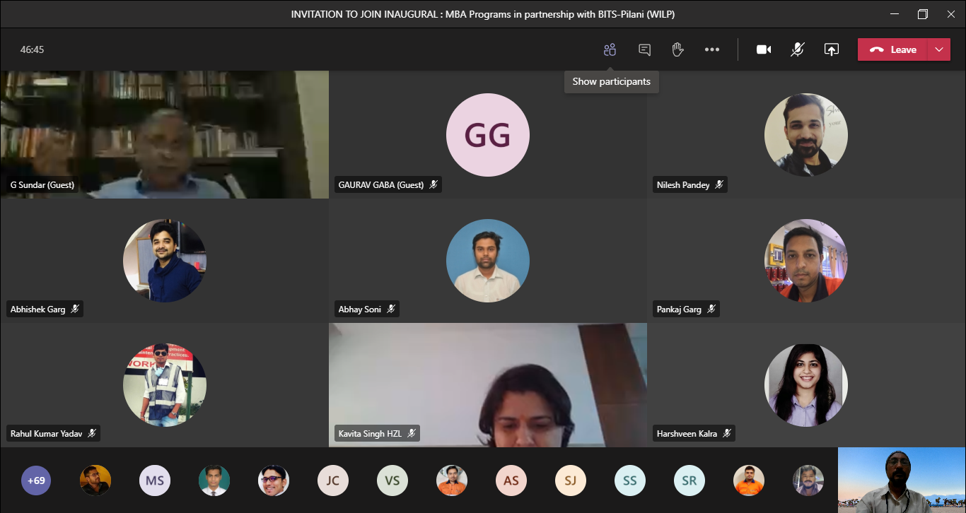Image resolution: width=966 pixels, height=513 pixels.
Task: Select the VS participant avatar
Action: click(392, 480)
